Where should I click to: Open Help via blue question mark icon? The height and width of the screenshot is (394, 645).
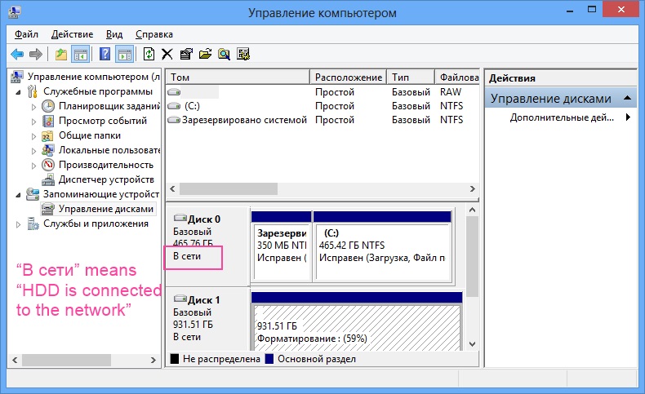point(105,54)
